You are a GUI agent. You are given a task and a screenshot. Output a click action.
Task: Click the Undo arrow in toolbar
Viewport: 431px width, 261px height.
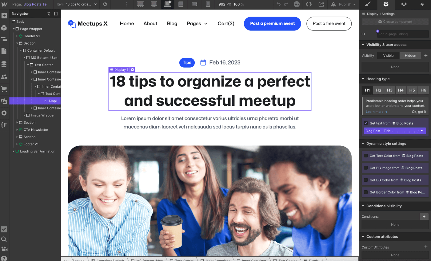tap(279, 5)
